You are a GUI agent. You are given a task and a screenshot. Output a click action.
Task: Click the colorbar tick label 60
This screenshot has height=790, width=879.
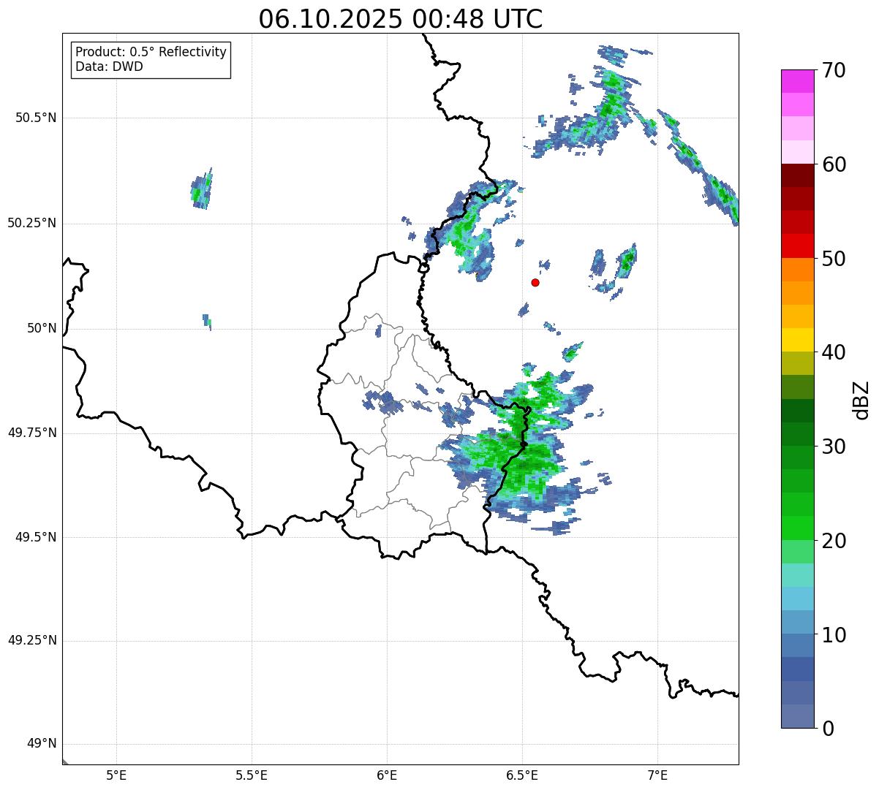[x=832, y=164]
